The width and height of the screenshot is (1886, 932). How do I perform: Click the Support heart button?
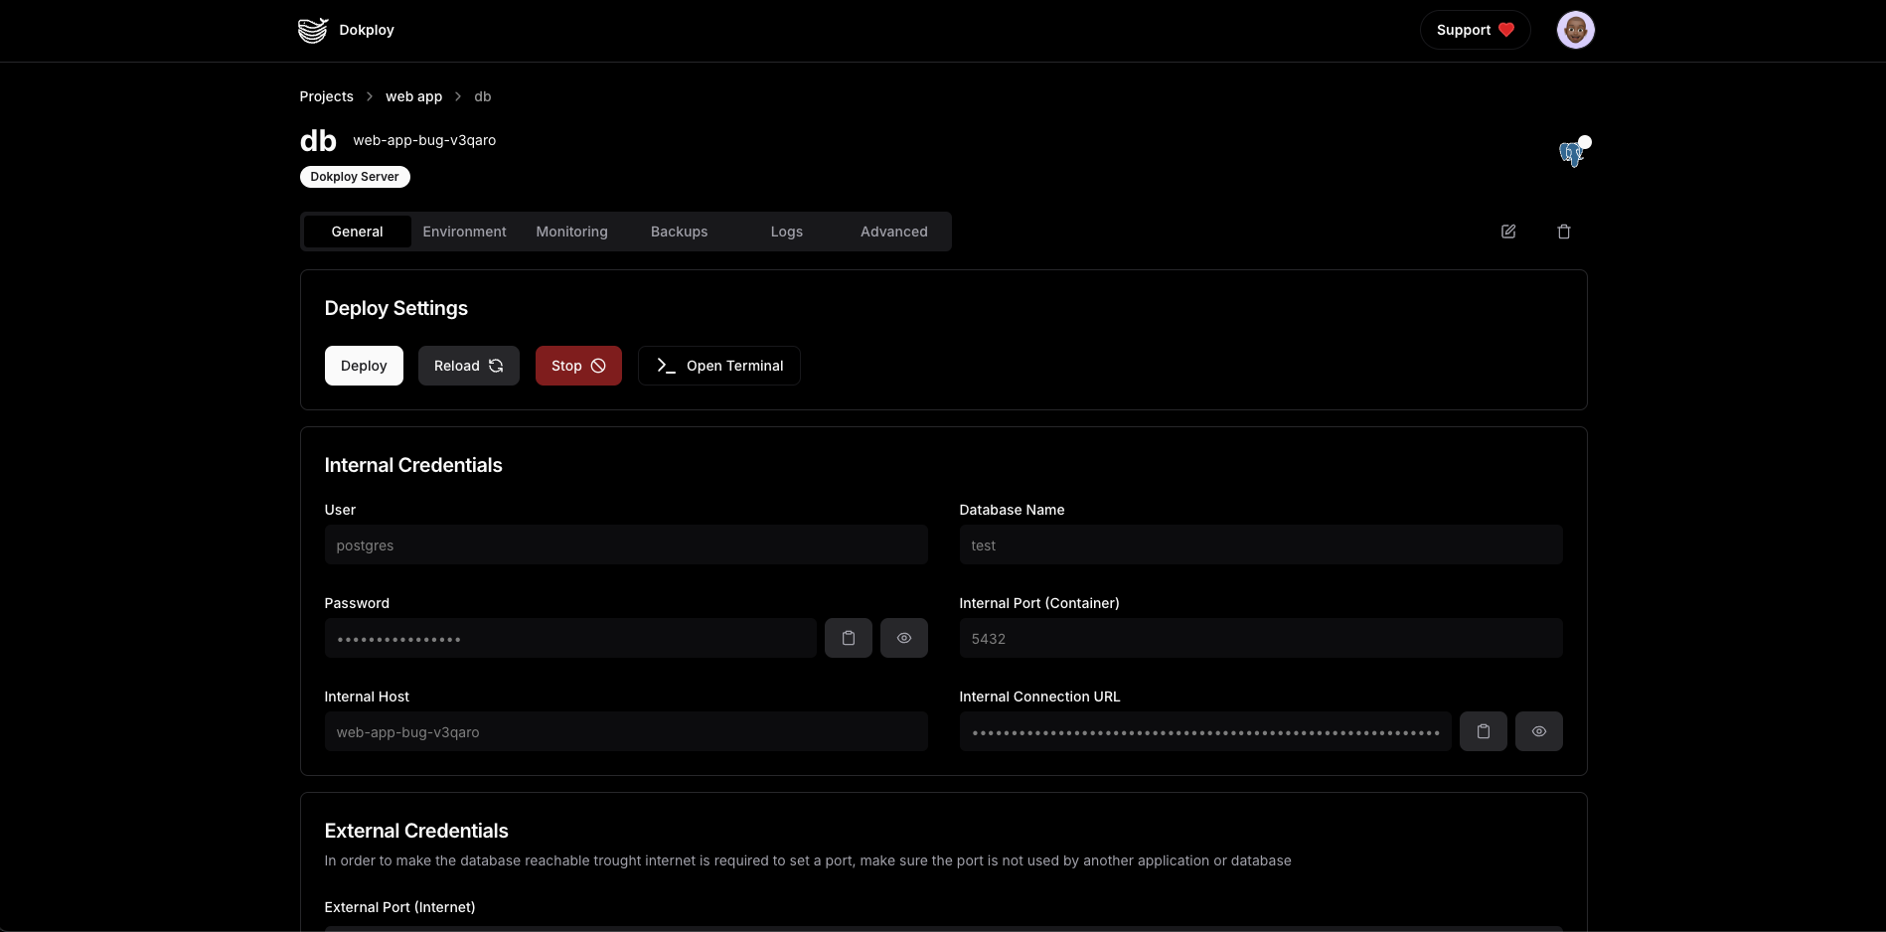point(1476,30)
